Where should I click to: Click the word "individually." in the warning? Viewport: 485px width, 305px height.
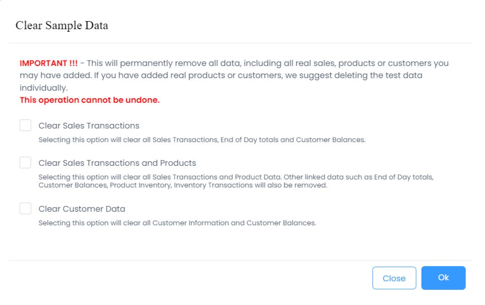(x=43, y=88)
